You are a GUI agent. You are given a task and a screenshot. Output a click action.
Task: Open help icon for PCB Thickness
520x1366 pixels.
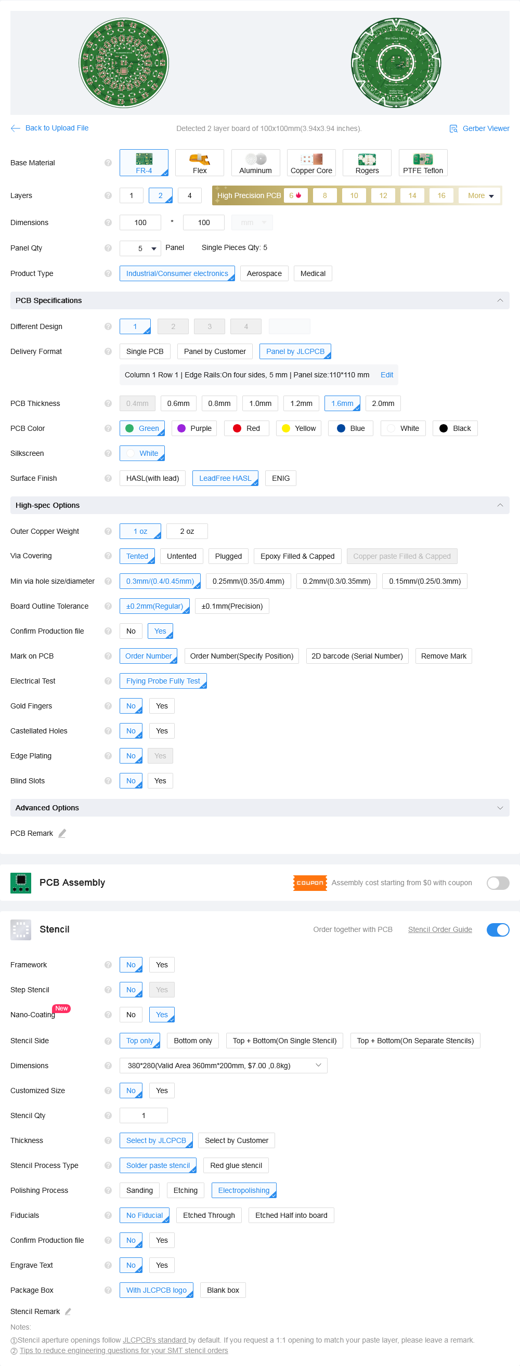(108, 403)
